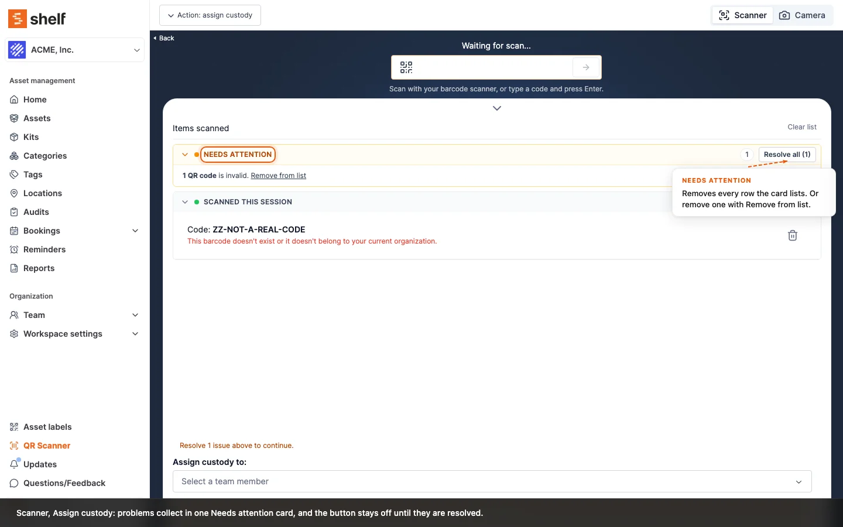This screenshot has width=843, height=527.
Task: Submit the code with the arrow button
Action: tap(586, 67)
